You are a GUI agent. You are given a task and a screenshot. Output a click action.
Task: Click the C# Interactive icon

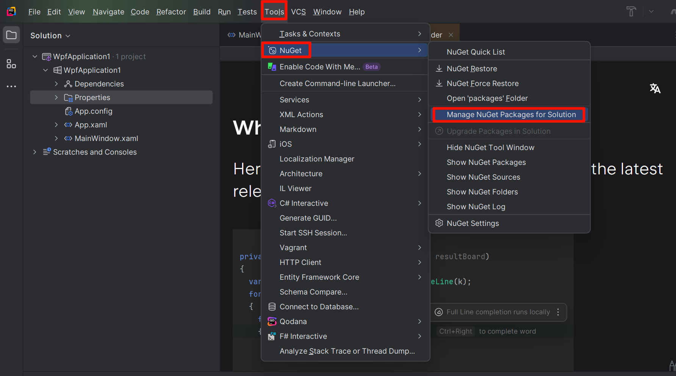click(x=272, y=203)
